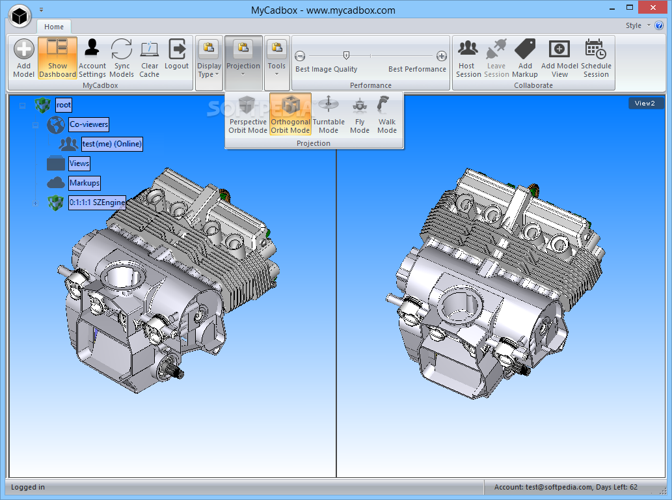Click the engine model in right viewport
672x500 pixels.
pos(495,283)
